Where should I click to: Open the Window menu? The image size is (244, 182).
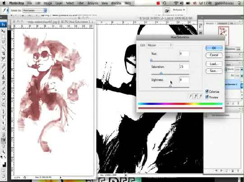pyautogui.click(x=116, y=3)
